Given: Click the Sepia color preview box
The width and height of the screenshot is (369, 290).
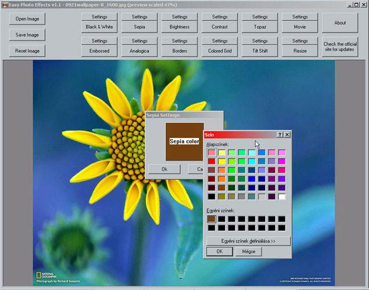Looking at the screenshot, I should click(184, 141).
